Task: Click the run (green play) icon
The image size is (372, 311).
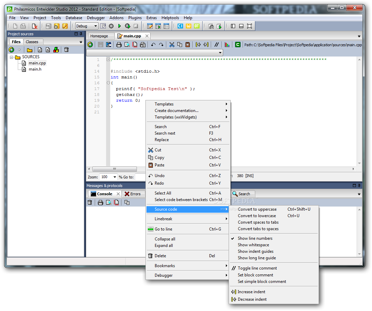Action: click(119, 26)
